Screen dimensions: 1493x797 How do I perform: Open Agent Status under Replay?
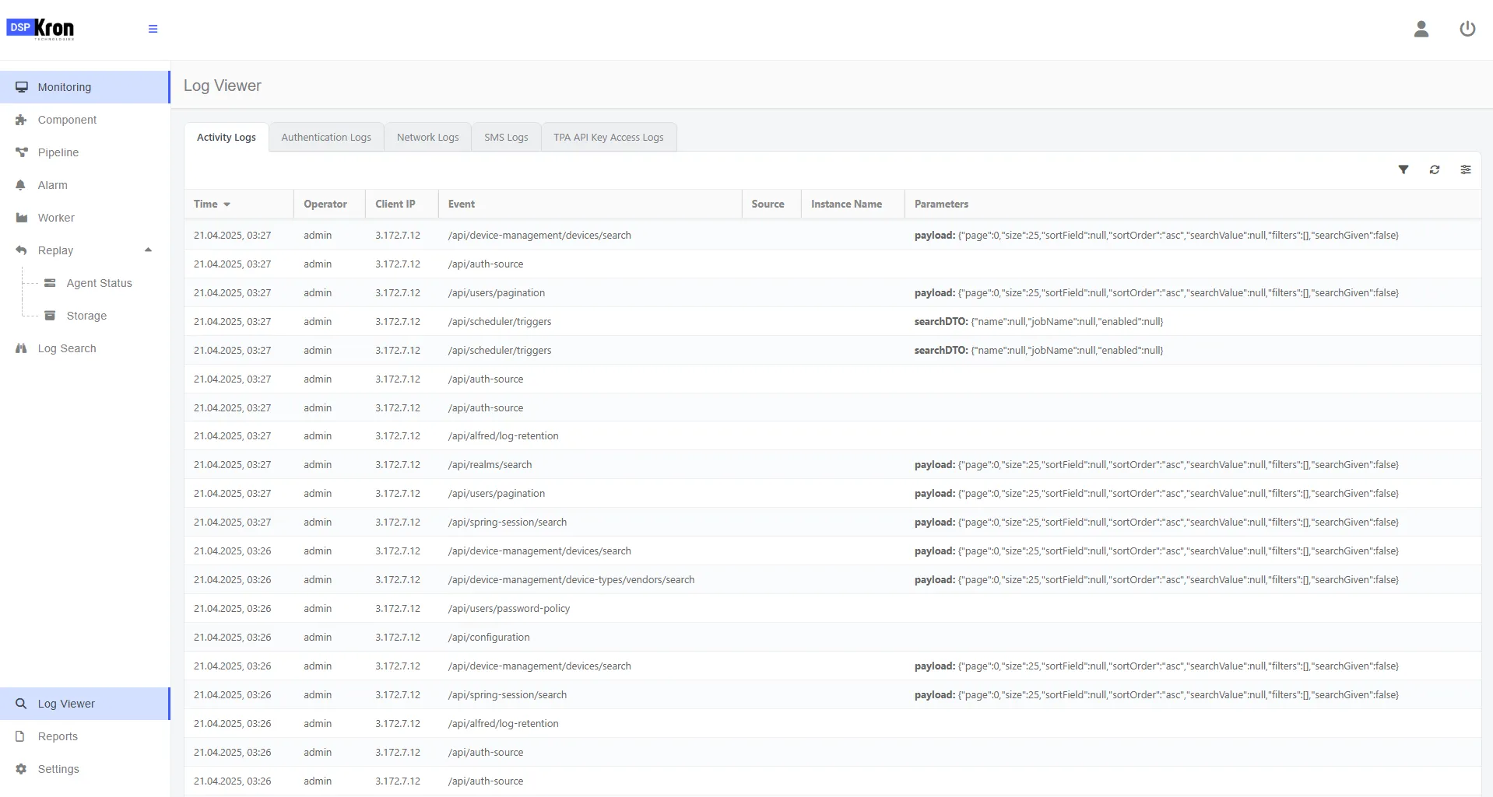[x=99, y=283]
